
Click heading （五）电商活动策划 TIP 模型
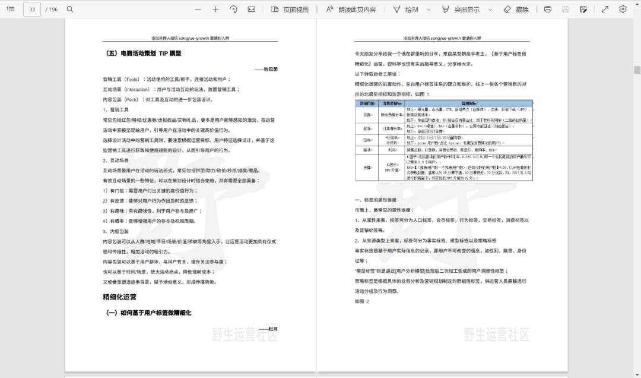click(143, 53)
